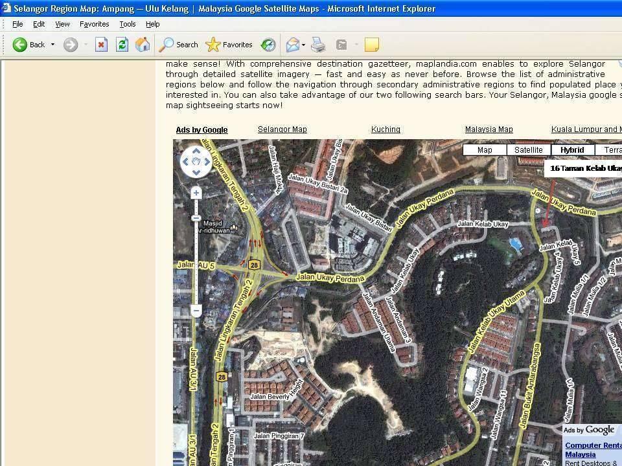Open the Search pane

tap(179, 45)
